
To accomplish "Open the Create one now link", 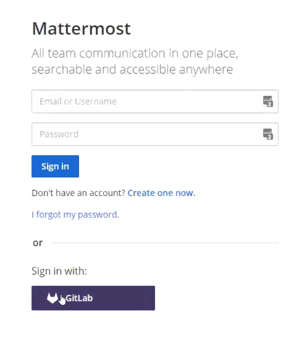I will click(x=161, y=193).
